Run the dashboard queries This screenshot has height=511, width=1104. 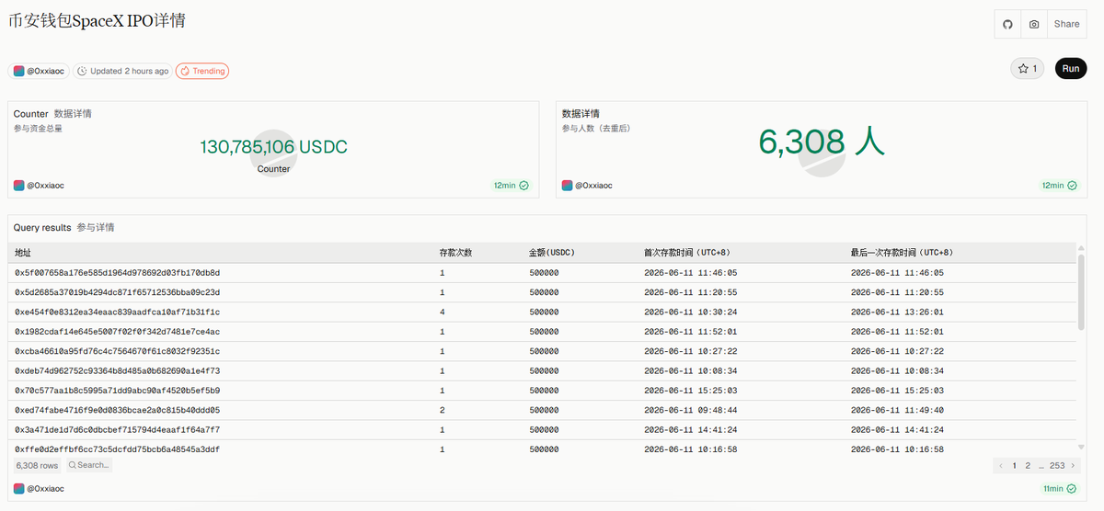pyautogui.click(x=1071, y=69)
